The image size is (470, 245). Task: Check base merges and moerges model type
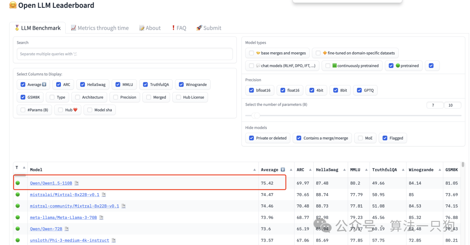coord(252,53)
